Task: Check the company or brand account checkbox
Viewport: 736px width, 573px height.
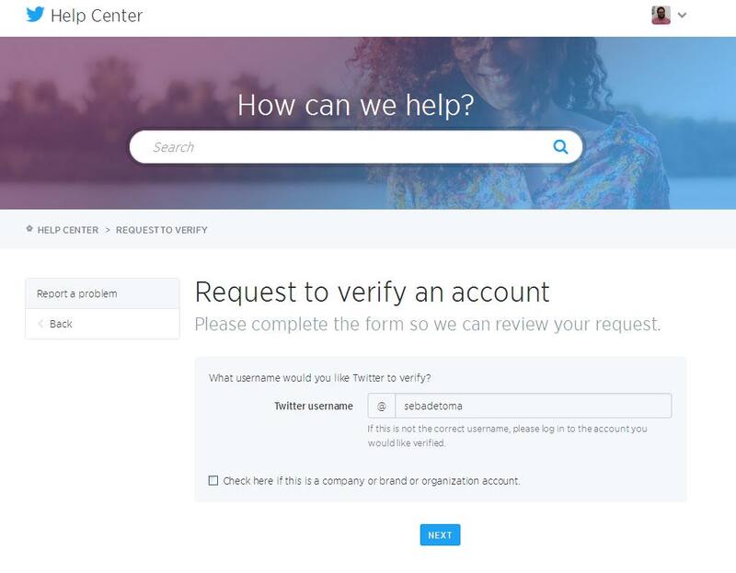Action: pyautogui.click(x=213, y=480)
